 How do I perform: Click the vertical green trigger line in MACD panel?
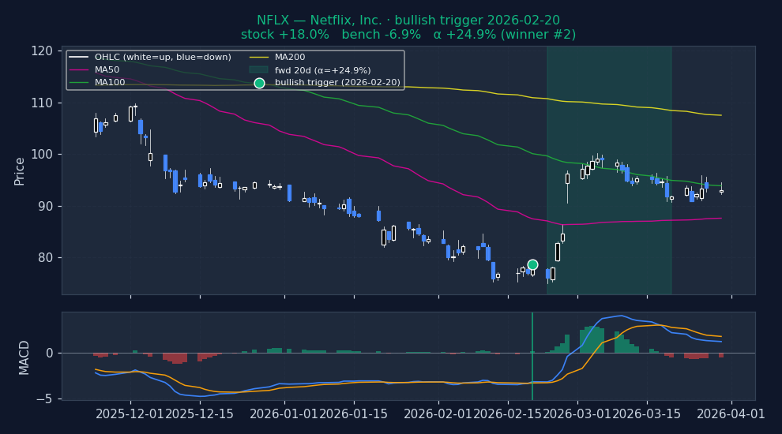click(532, 356)
